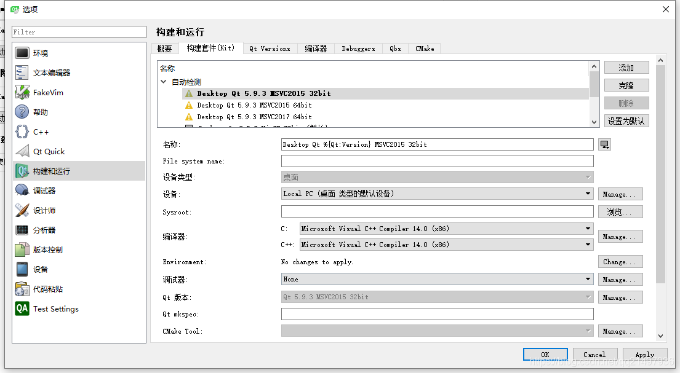680x373 pixels.
Task: Open the 设备 combo box
Action: [x=437, y=194]
